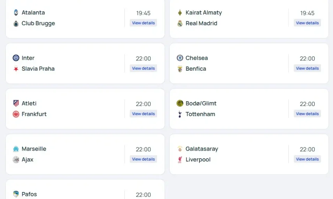333x199 pixels.
Task: Click the Ajax team name
Action: tap(28, 159)
